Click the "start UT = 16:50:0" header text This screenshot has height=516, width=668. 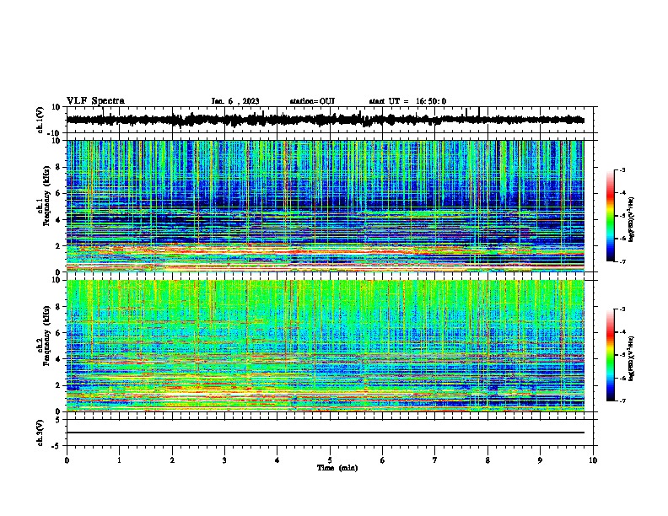pyautogui.click(x=407, y=101)
